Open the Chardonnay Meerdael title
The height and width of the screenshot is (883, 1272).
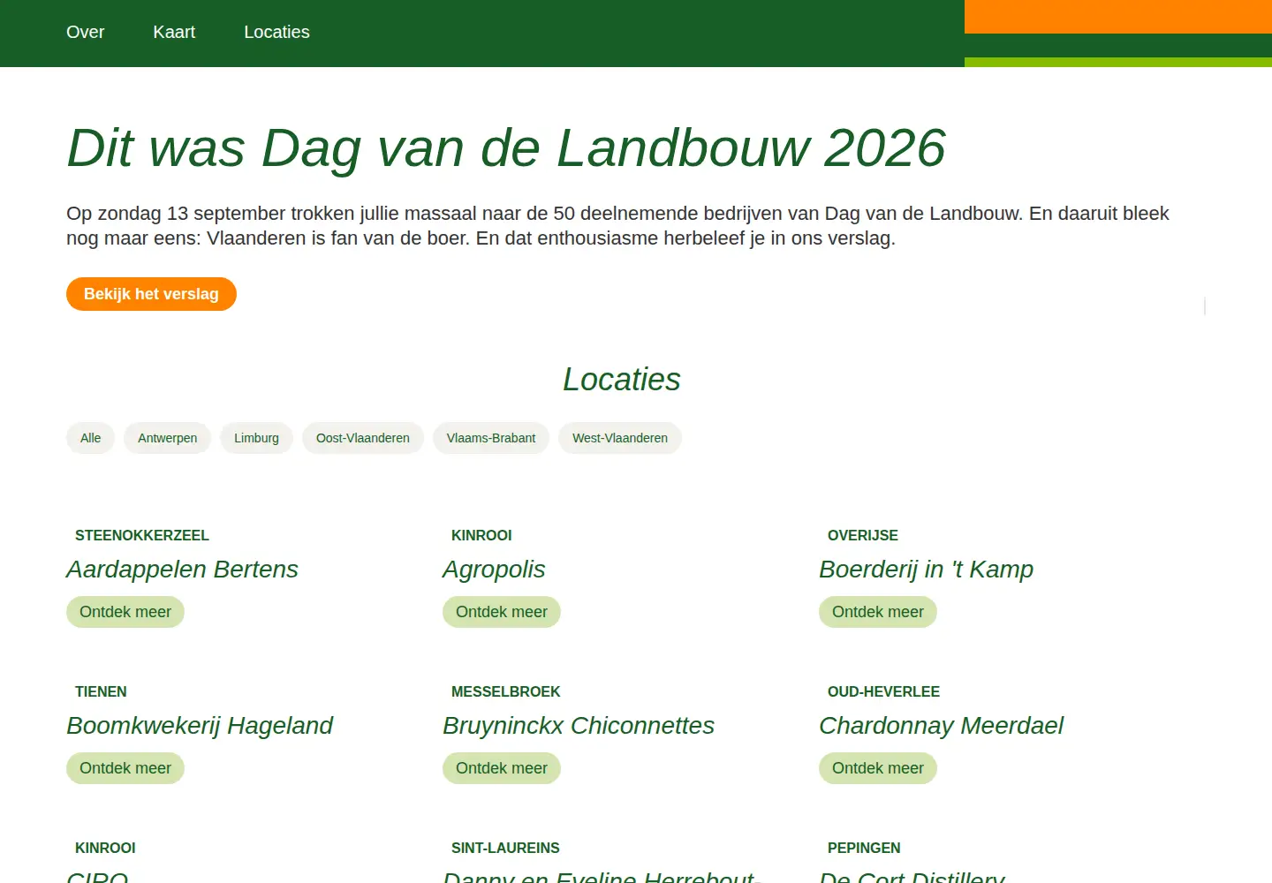coord(941,726)
